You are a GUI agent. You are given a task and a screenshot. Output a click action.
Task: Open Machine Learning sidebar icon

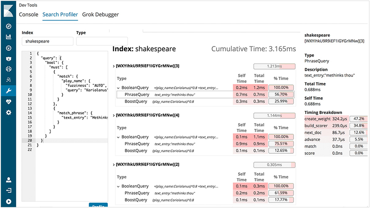click(9, 69)
